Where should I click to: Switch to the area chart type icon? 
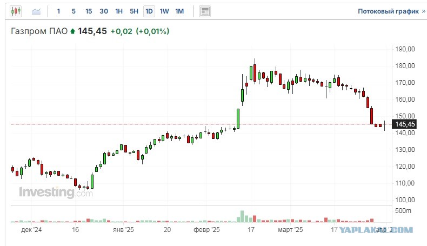click(36, 11)
